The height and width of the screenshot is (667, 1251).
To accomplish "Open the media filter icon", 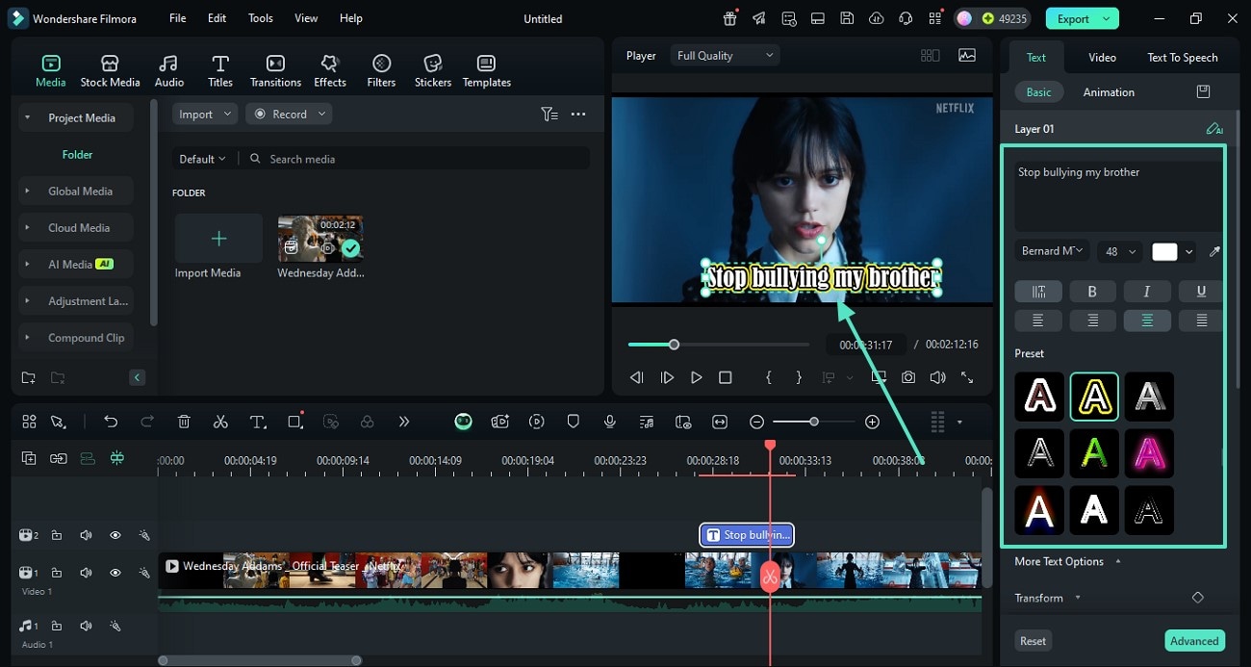I will coord(549,114).
